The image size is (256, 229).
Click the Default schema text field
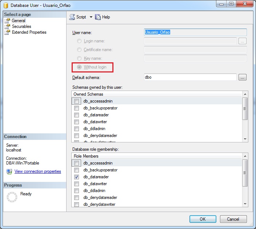tap(190, 77)
